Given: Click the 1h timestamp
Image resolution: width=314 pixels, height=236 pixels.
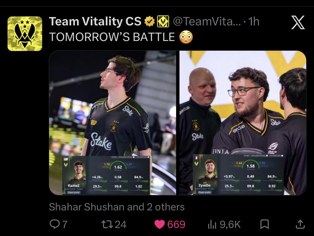Looking at the screenshot, I should pyautogui.click(x=254, y=21).
